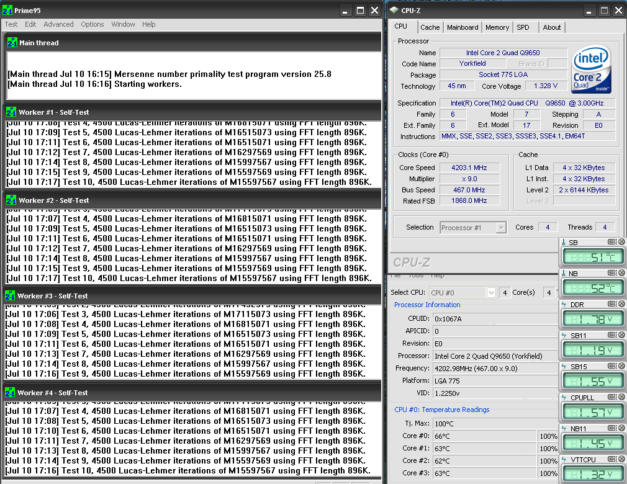Image resolution: width=627 pixels, height=484 pixels.
Task: Open settings icon on the VTTCPU gadget
Action: click(612, 459)
